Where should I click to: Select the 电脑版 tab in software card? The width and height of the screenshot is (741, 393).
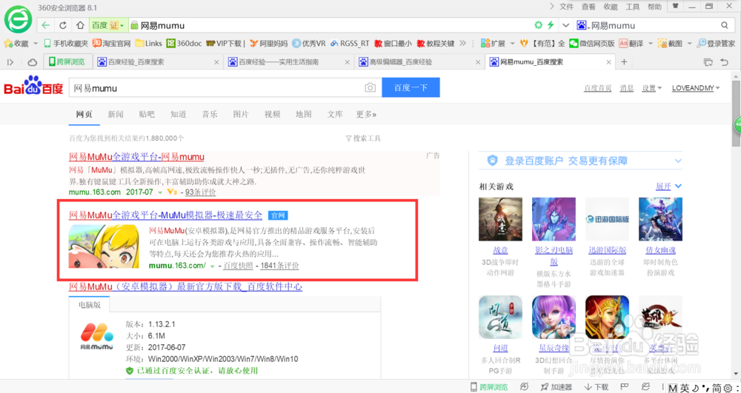tap(90, 305)
